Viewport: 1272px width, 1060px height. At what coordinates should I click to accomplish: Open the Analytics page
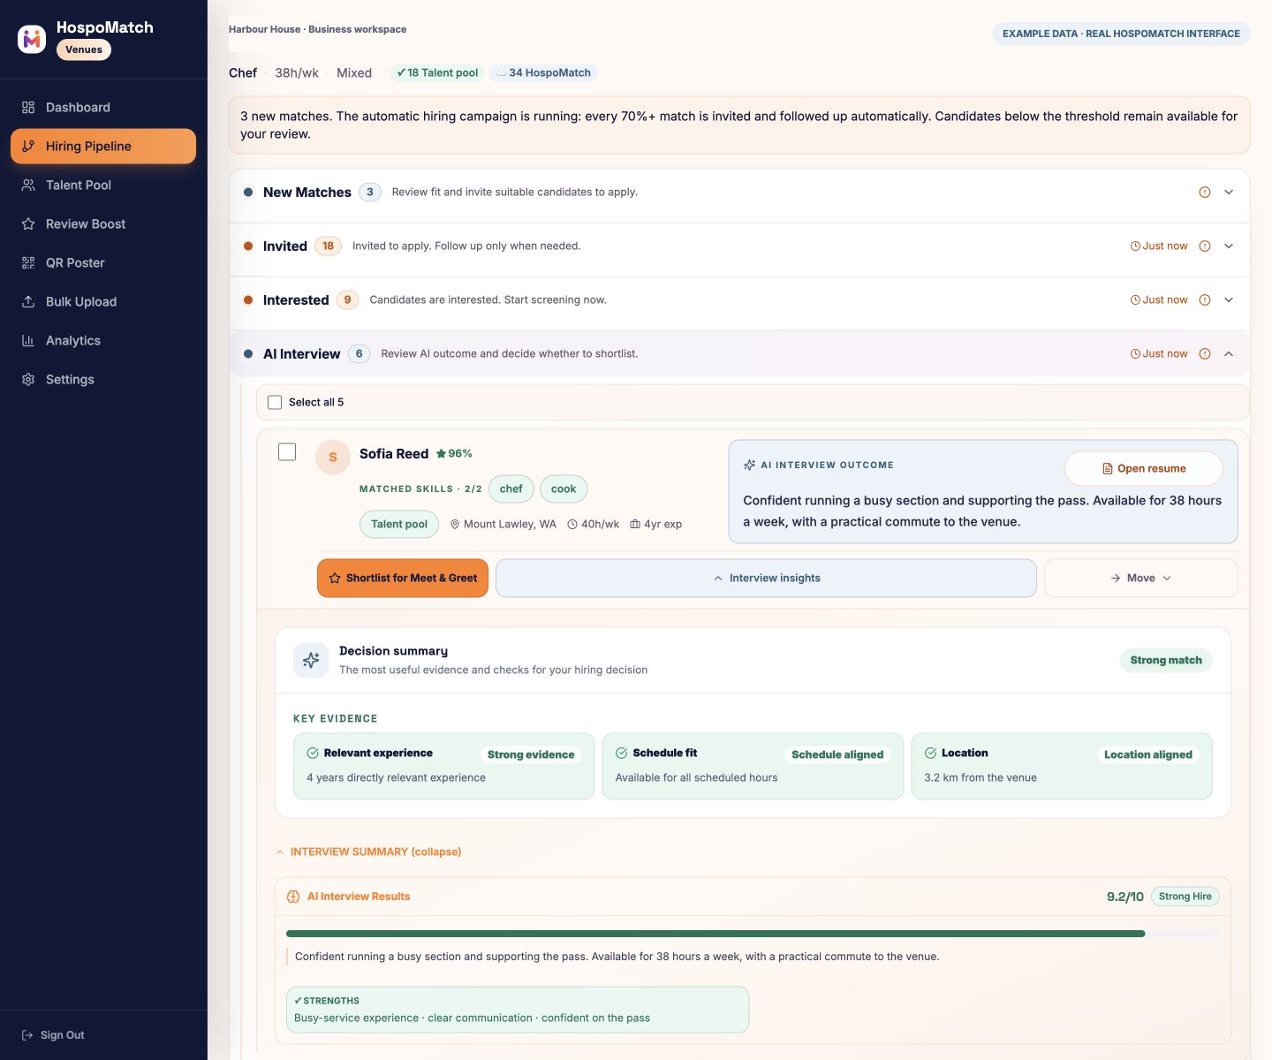[103, 341]
